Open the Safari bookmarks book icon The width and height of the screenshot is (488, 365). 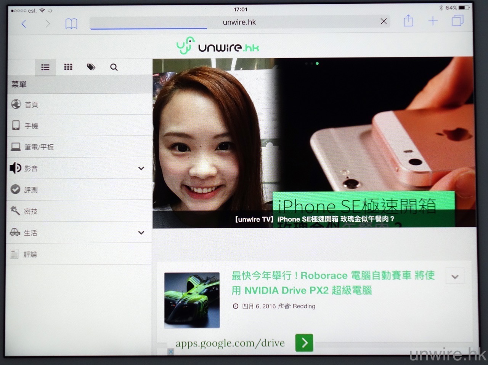pos(71,24)
